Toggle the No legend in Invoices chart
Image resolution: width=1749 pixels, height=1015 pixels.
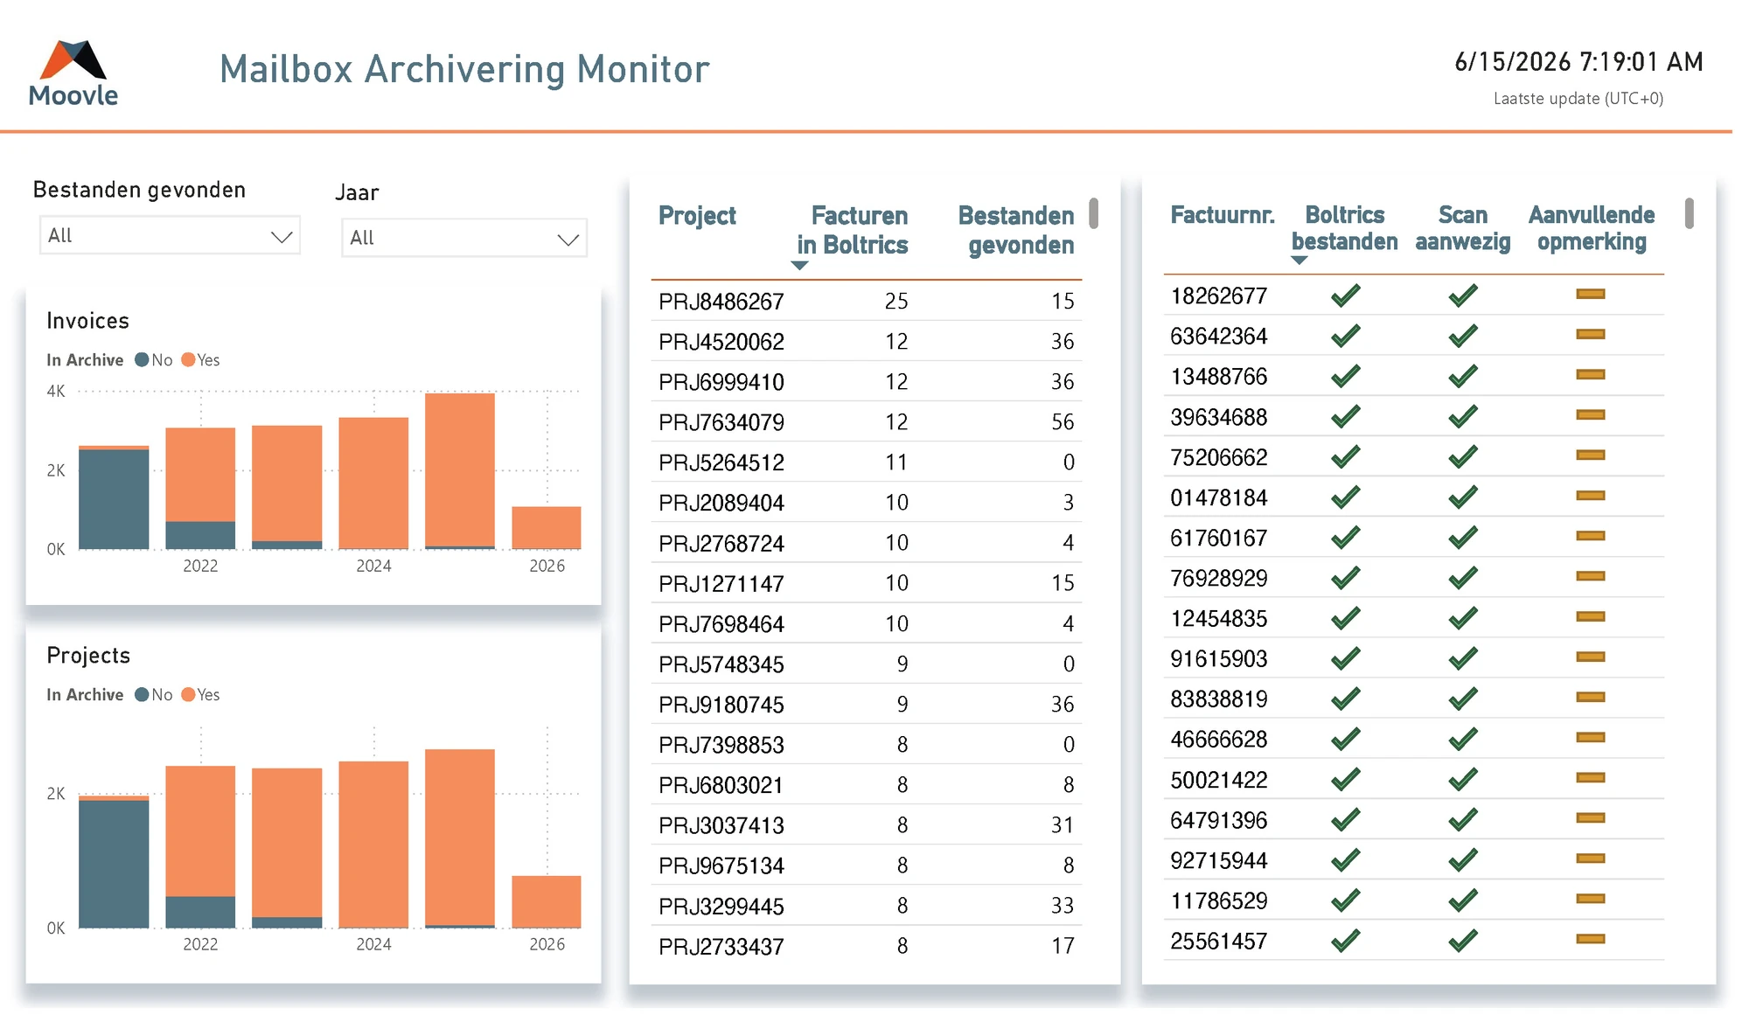[154, 360]
